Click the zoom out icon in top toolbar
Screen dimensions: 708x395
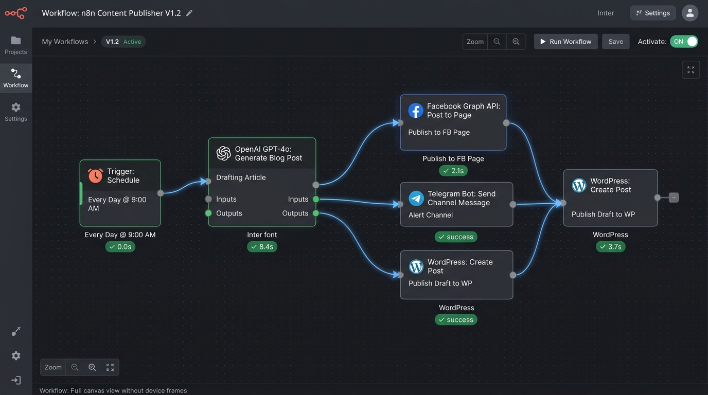(497, 42)
